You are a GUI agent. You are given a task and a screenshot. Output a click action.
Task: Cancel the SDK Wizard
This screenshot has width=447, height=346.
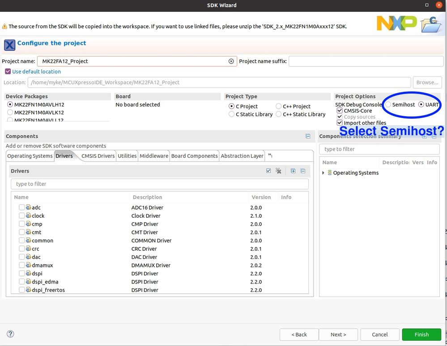(380, 334)
